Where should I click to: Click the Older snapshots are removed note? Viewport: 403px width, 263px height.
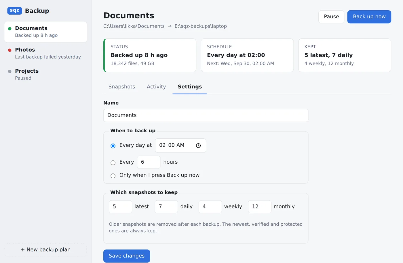click(x=206, y=227)
